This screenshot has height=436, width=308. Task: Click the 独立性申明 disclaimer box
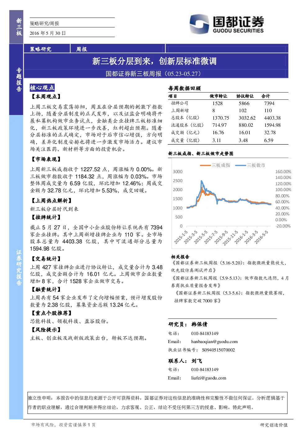157,403
